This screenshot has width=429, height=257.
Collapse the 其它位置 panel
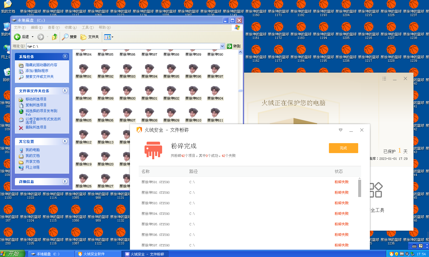(65, 141)
